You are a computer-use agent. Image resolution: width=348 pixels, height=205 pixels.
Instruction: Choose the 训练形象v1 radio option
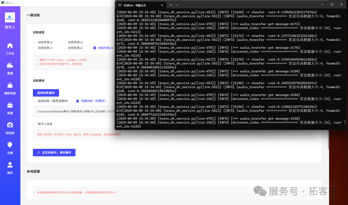coord(34,48)
